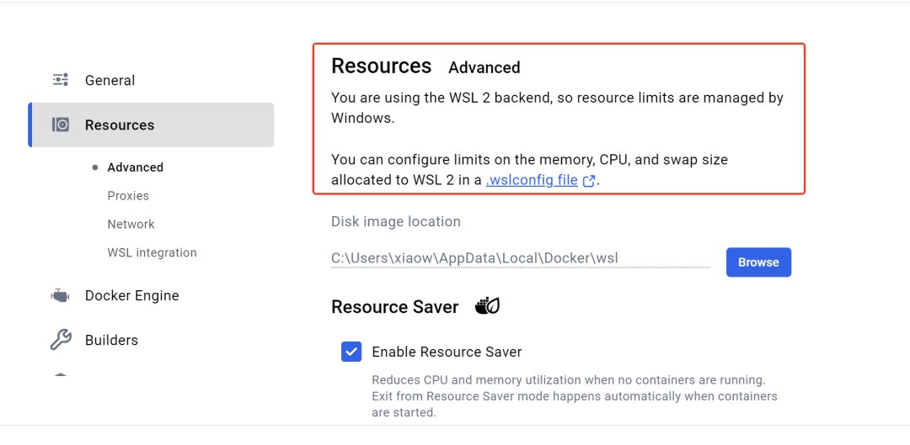Click the Browse button for disk image
The width and height of the screenshot is (910, 445).
click(x=758, y=262)
